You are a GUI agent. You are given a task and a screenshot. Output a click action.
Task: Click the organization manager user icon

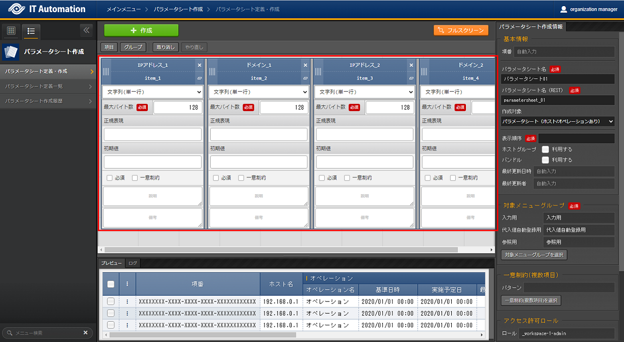point(564,9)
